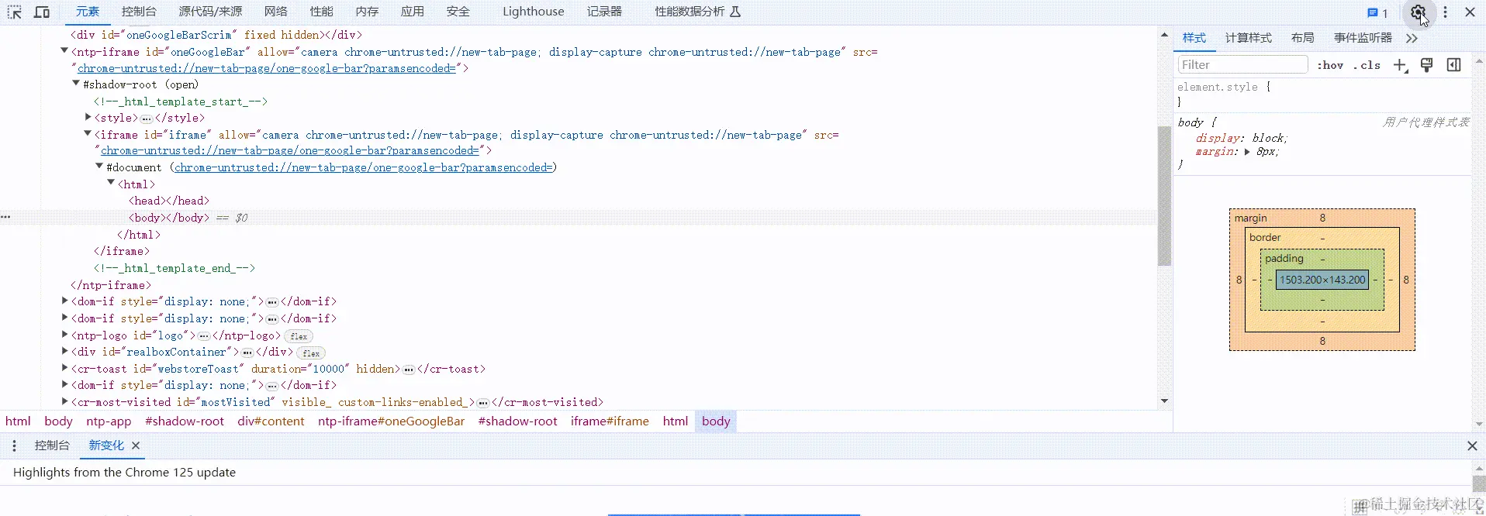Close DevTools with the top-right X

pyautogui.click(x=1470, y=12)
